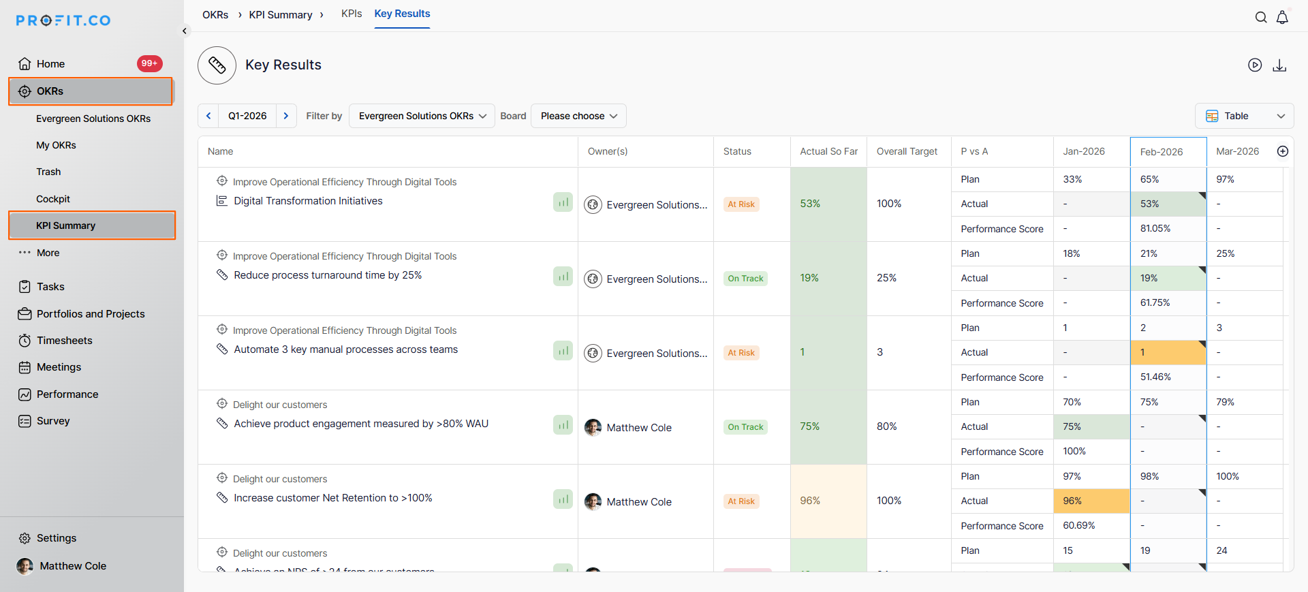Click the search magnifier icon
The image size is (1308, 592).
pos(1261,18)
